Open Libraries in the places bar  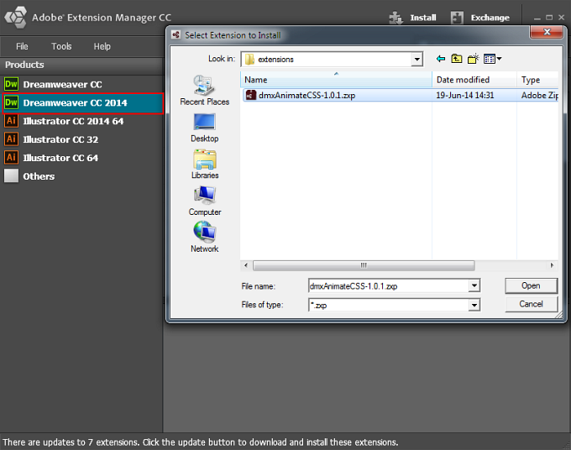tap(205, 165)
